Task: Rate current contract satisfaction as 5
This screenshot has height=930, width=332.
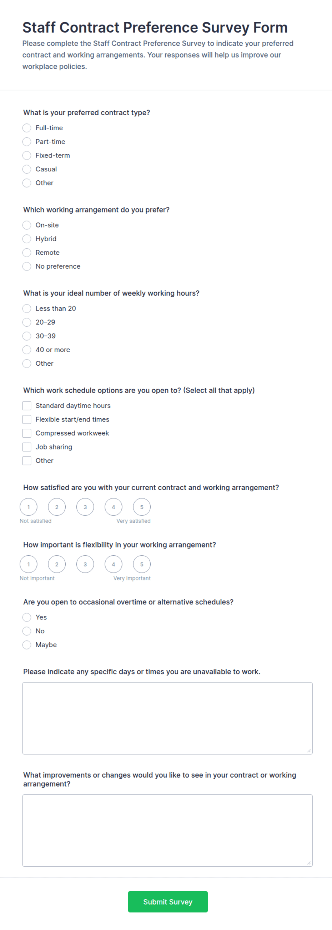Action: click(x=142, y=507)
